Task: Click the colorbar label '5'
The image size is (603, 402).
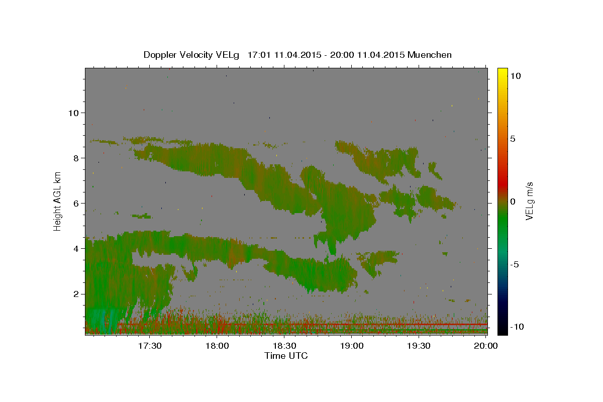Action: point(512,138)
